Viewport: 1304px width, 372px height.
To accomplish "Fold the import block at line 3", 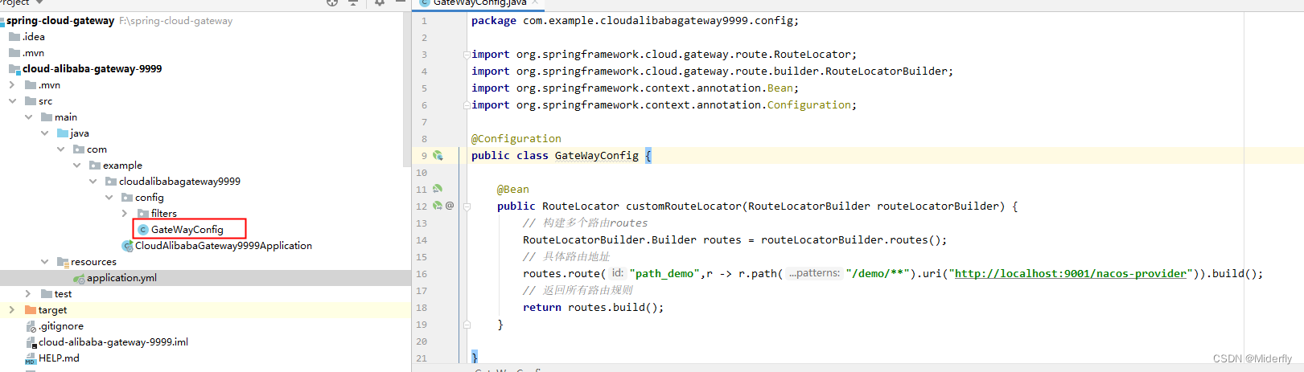I will click(466, 55).
